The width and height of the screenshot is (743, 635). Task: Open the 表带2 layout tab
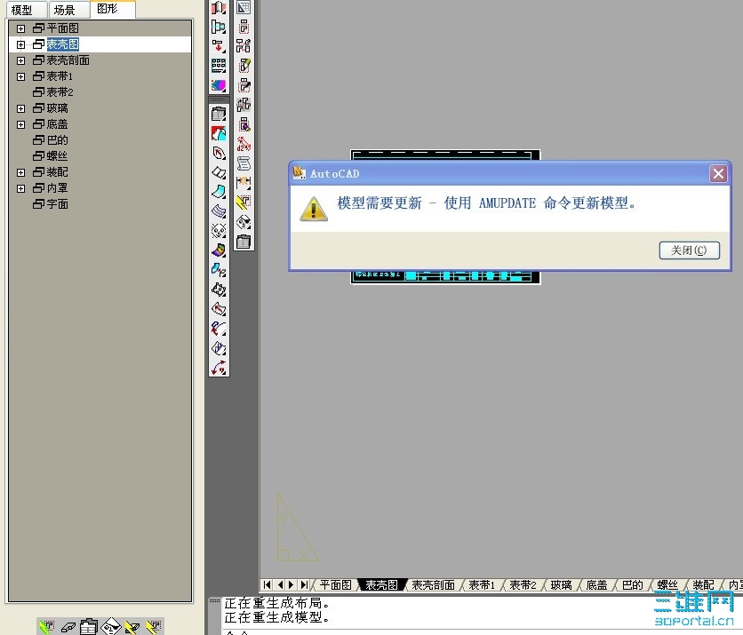523,584
